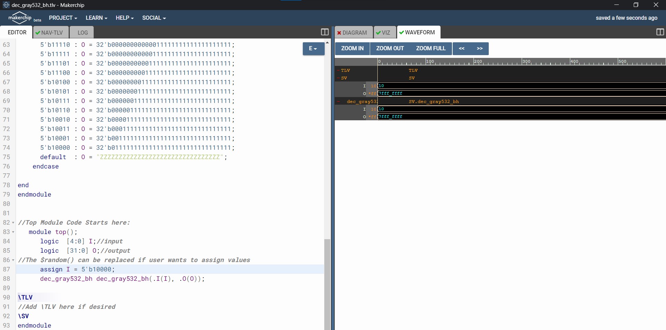Image resolution: width=666 pixels, height=330 pixels.
Task: Click the green checkmark on the VIZ tab
Action: (379, 33)
